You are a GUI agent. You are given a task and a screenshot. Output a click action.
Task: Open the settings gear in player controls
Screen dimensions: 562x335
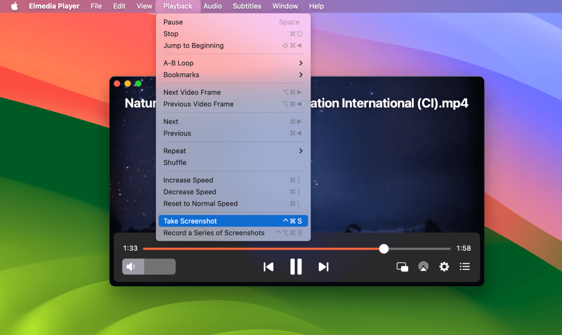pos(444,267)
